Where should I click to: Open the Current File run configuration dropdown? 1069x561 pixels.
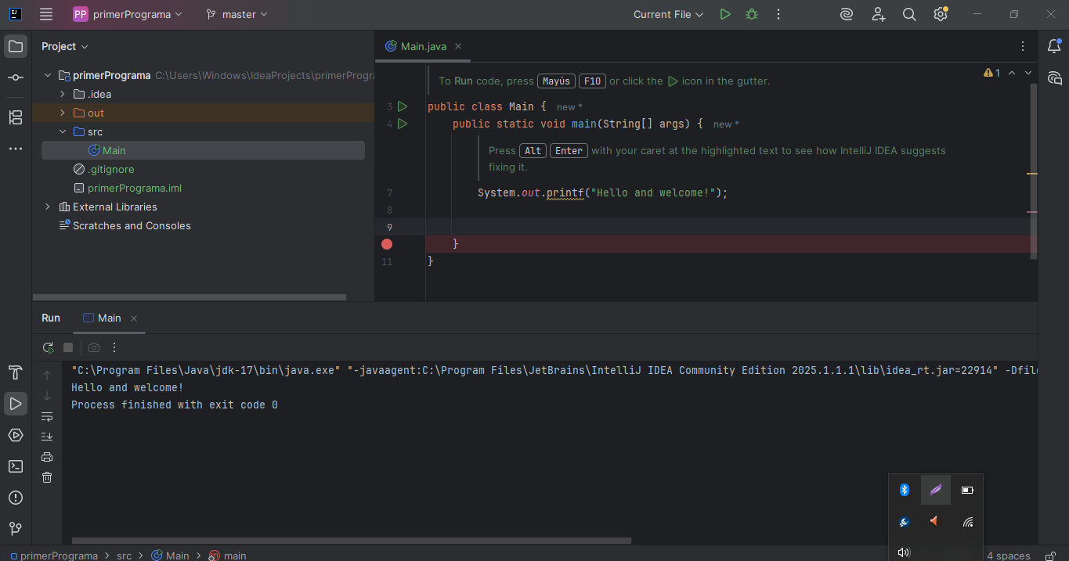pos(668,14)
